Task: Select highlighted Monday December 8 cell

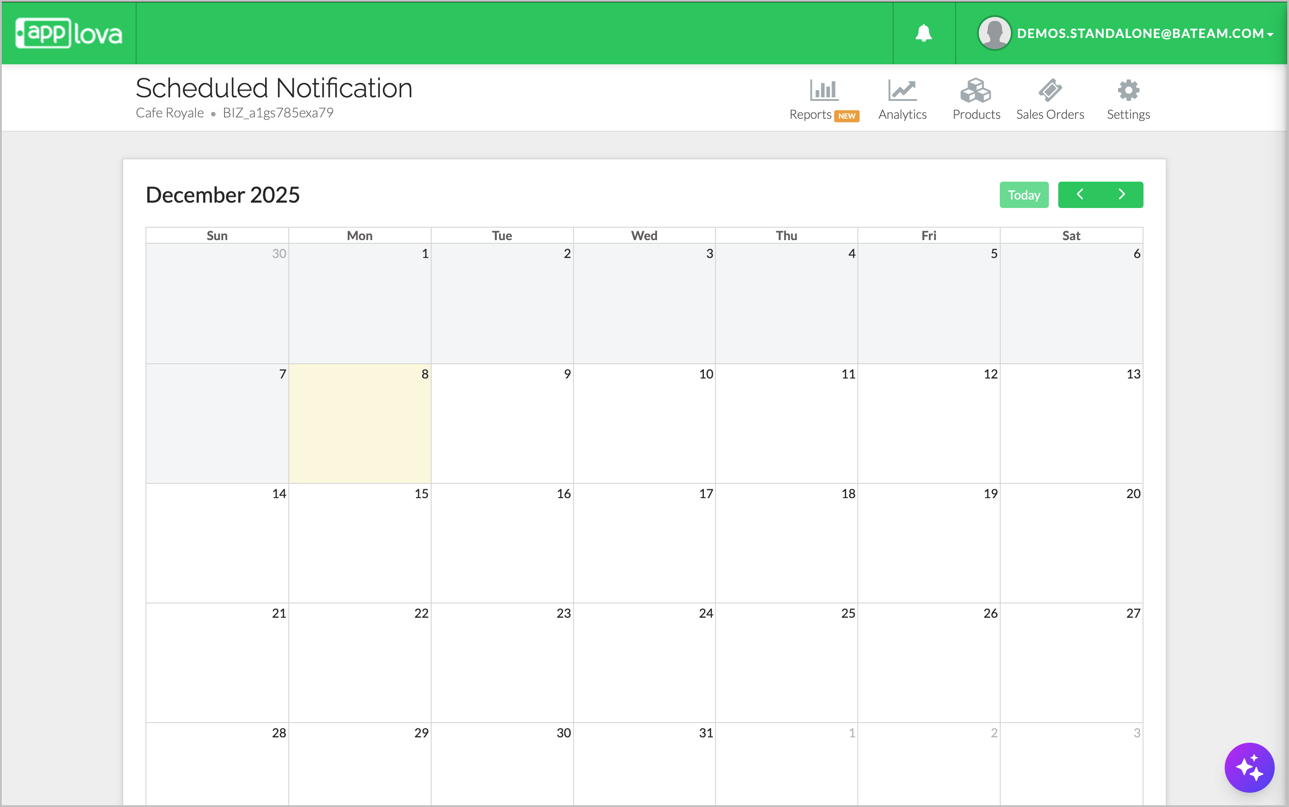Action: (x=360, y=423)
